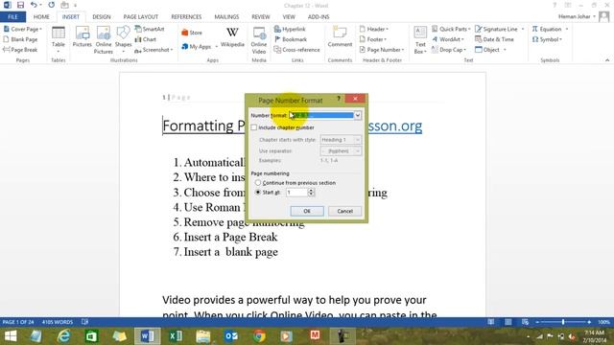
Task: Insert Online Pictures
Action: pyautogui.click(x=104, y=40)
